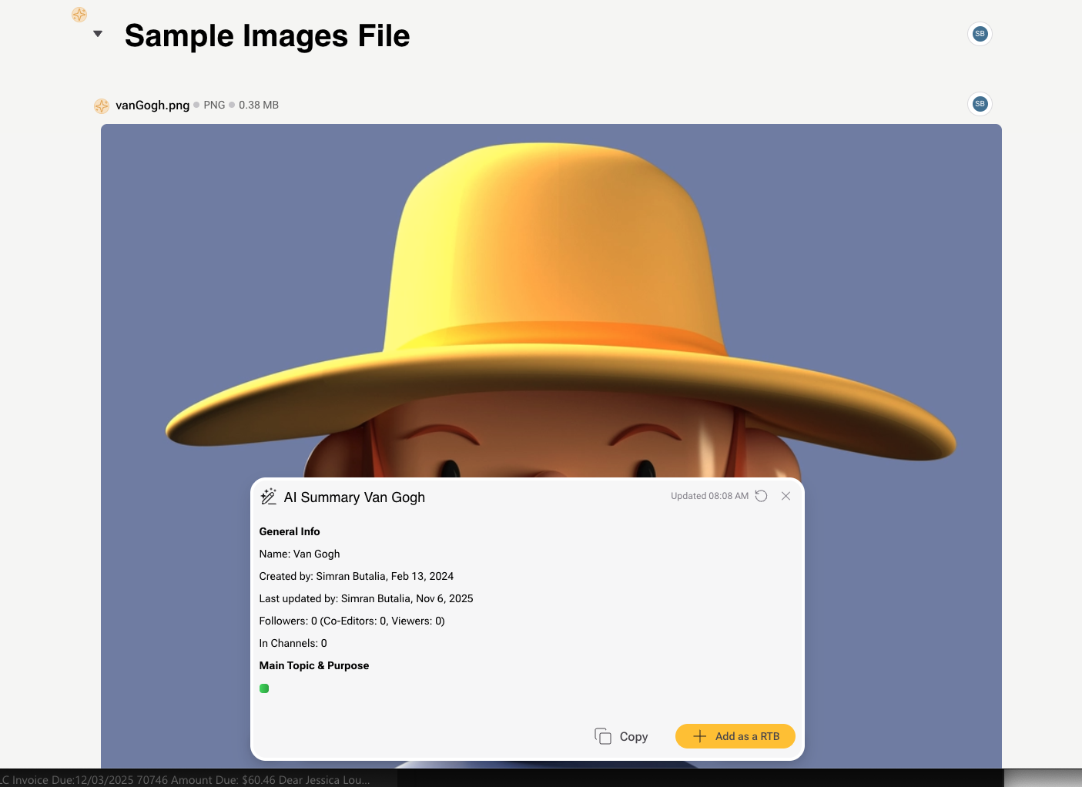Click the Main Topic & Purpose heading
The width and height of the screenshot is (1082, 787).
pos(314,665)
